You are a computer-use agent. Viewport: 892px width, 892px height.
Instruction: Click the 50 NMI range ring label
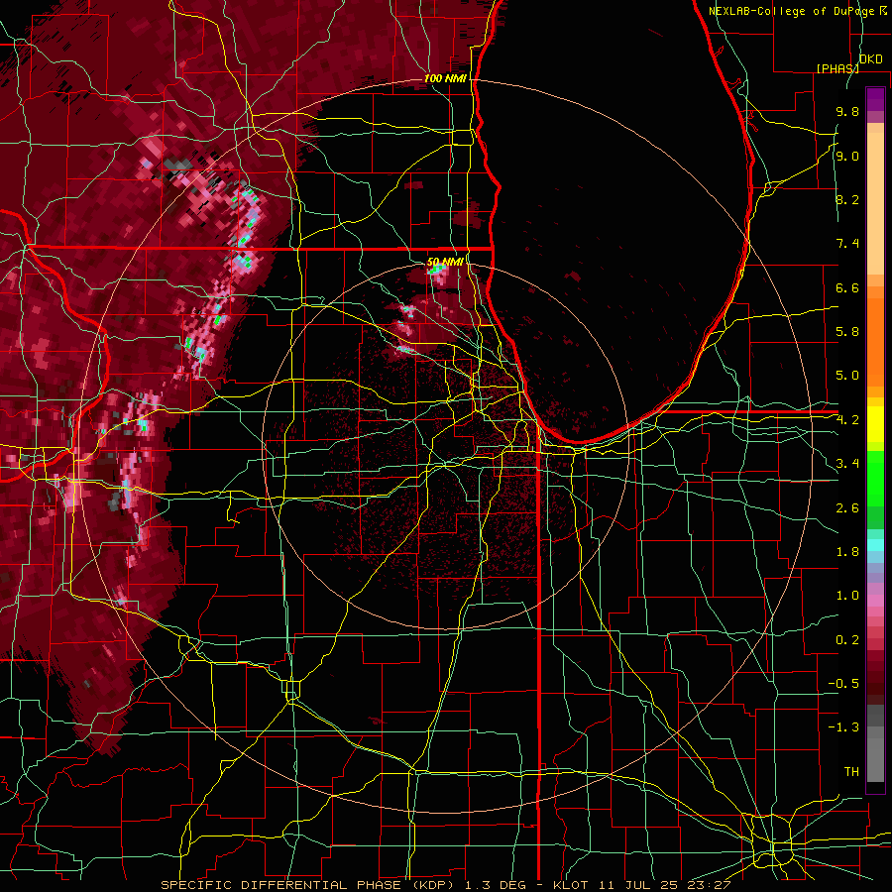[445, 262]
